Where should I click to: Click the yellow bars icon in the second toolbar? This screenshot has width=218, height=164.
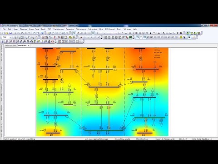tap(181, 37)
